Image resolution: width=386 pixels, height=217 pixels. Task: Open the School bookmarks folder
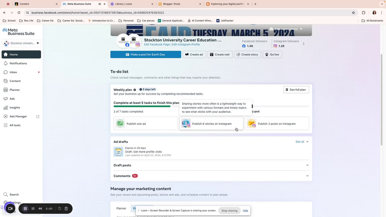pos(9,21)
